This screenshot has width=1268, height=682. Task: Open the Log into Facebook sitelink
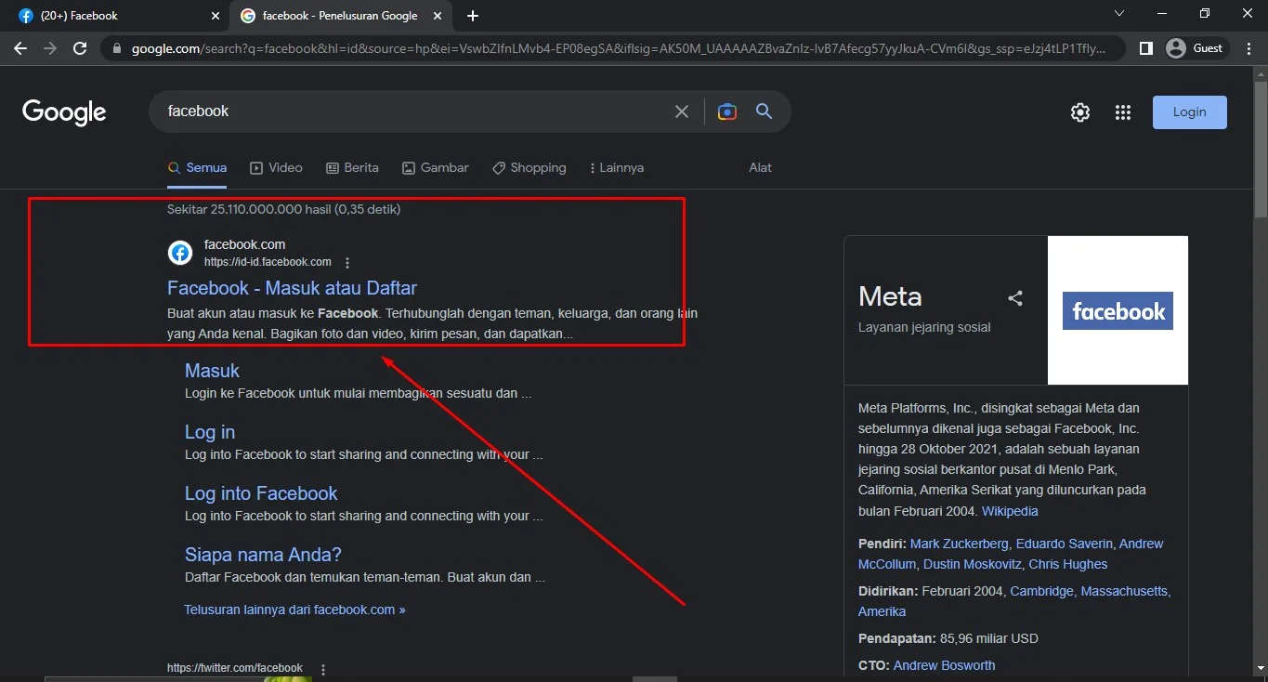[261, 493]
